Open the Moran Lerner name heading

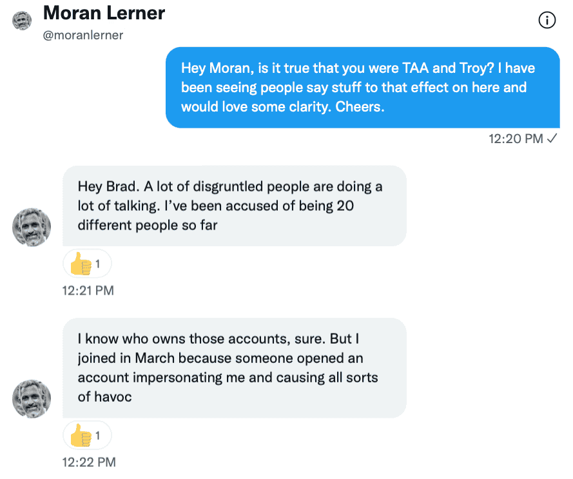pyautogui.click(x=104, y=13)
